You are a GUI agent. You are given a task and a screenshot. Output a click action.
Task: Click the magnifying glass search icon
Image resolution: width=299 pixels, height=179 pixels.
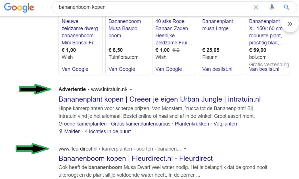tap(287, 7)
